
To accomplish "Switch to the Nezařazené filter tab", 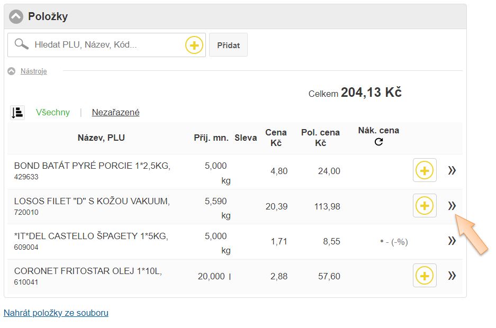I will click(x=115, y=112).
